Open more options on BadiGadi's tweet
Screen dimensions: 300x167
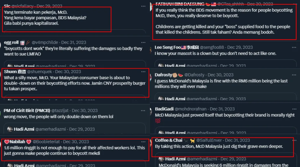point(294,109)
